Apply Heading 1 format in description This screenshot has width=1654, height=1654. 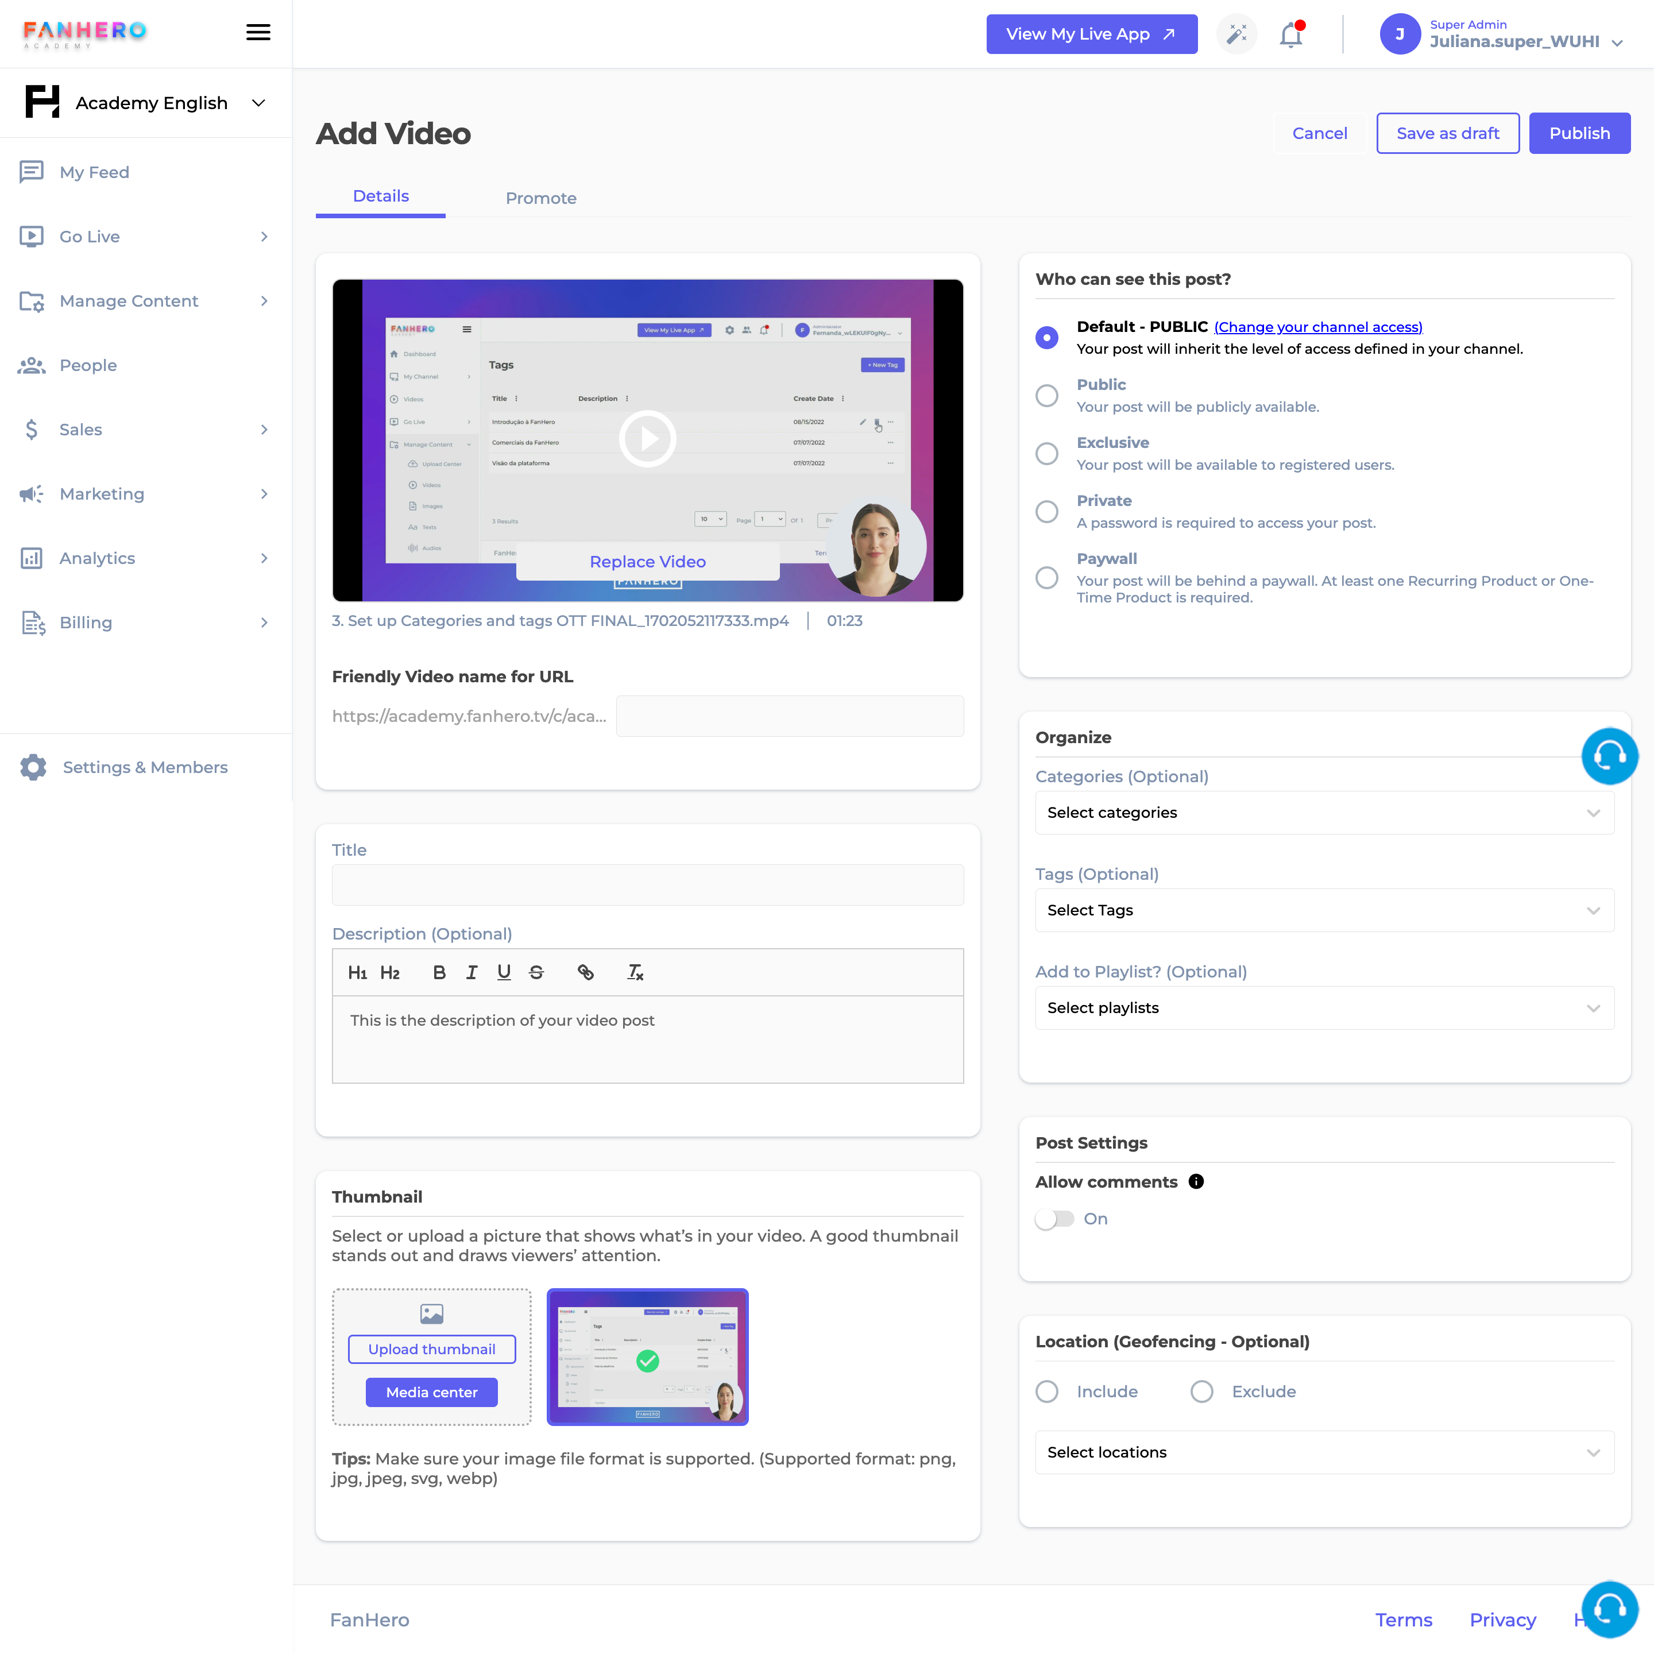pos(357,972)
